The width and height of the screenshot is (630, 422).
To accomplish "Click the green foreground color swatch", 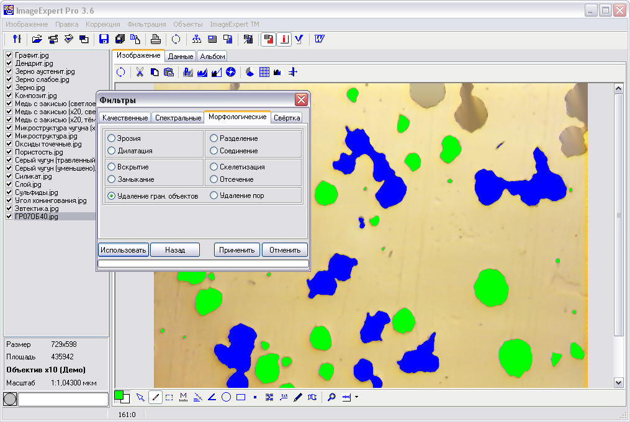I will [119, 395].
